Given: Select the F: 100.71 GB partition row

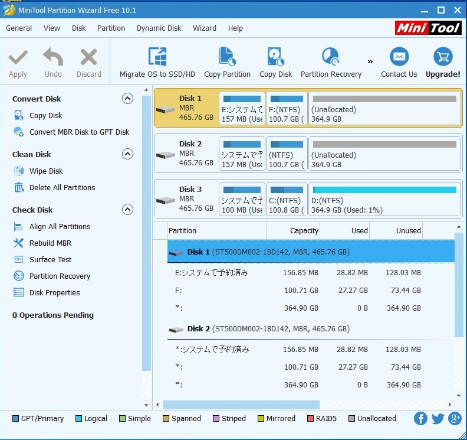Looking at the screenshot, I should pos(311,290).
